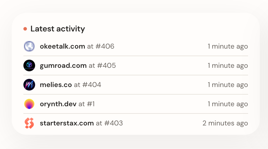The image size is (268, 149).
Task: Click the #406 rank label
Action: [x=105, y=46]
